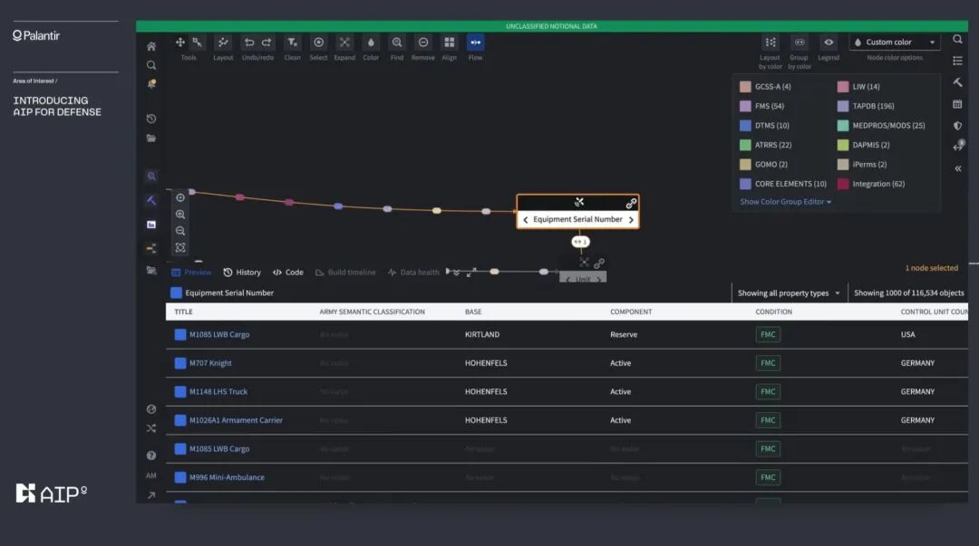Open Showing all property types dropdown
The image size is (979, 546).
point(790,292)
